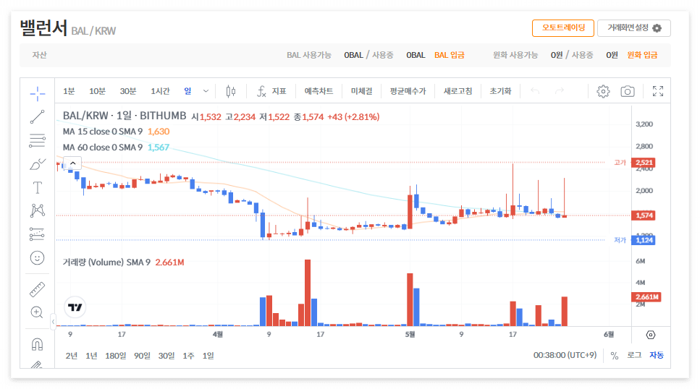Toggle the magnet snap mode

click(38, 344)
